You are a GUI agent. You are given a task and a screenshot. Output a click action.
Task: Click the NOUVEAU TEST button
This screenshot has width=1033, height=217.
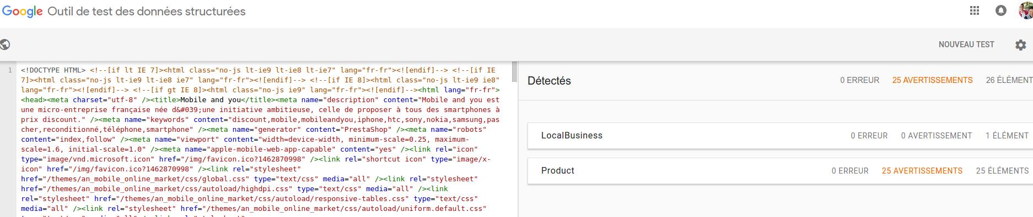[966, 44]
